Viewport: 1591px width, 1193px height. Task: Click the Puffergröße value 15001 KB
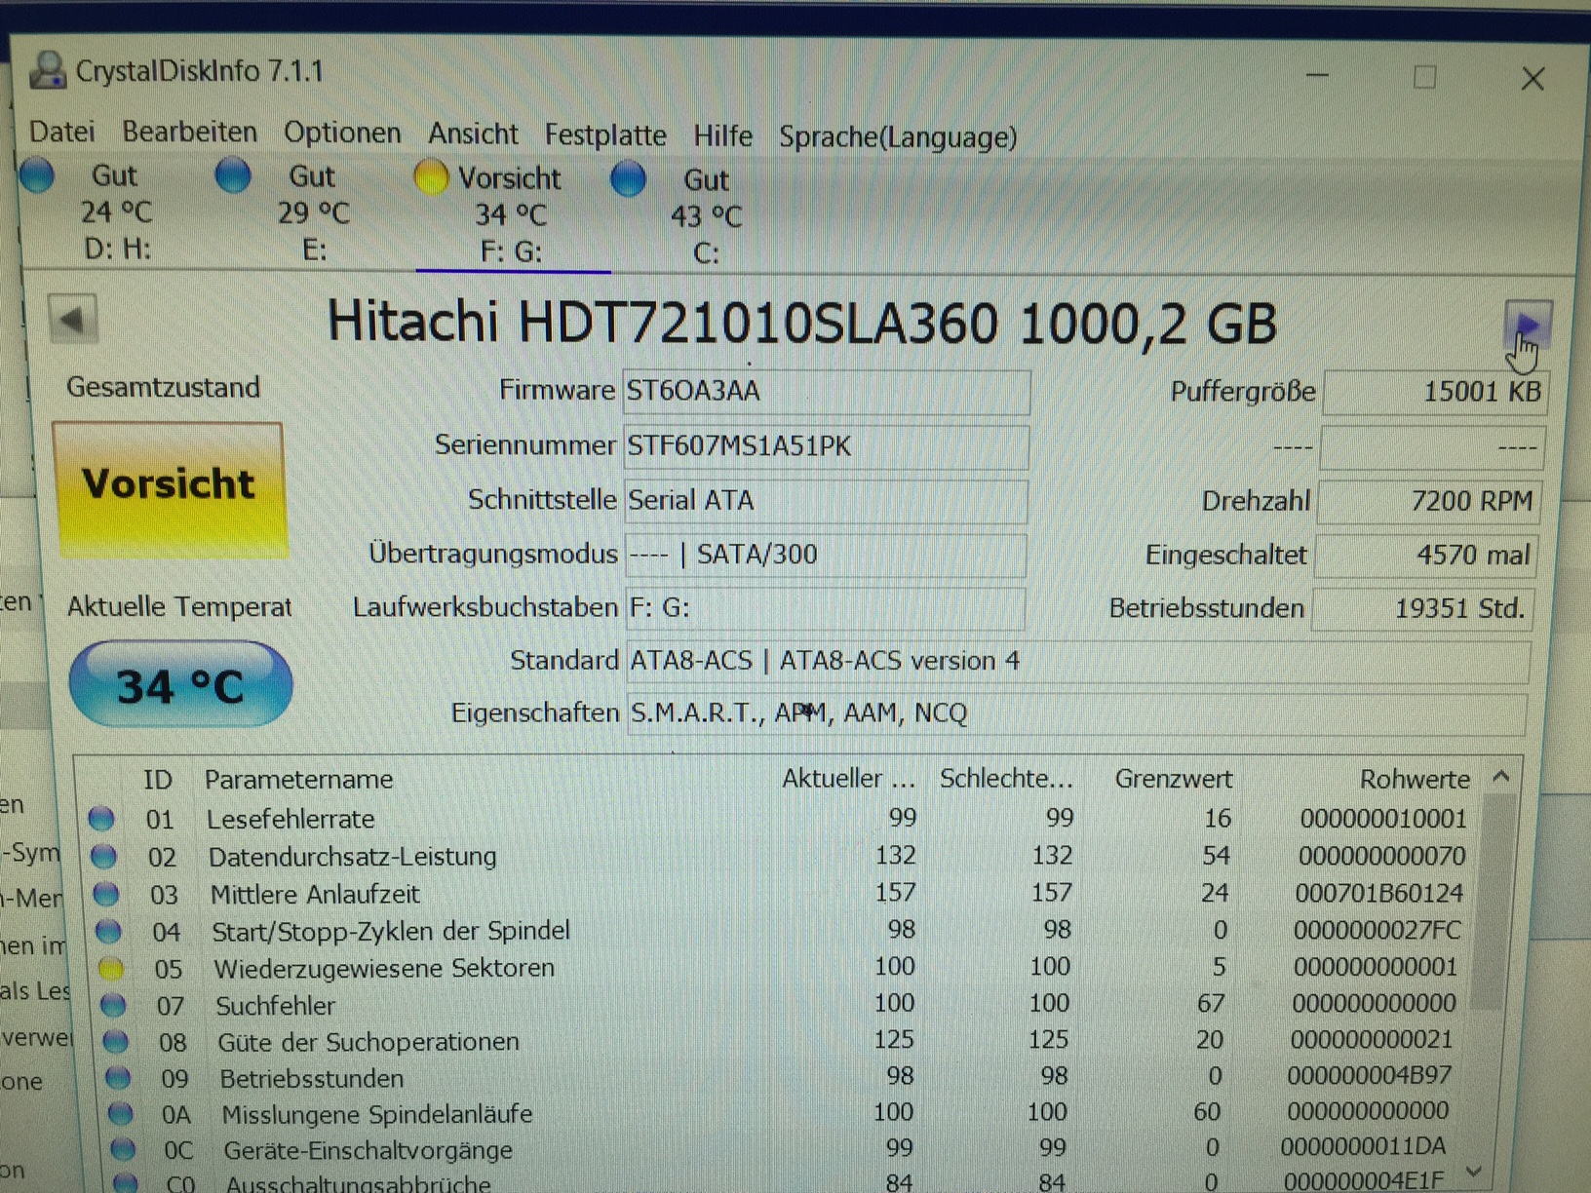[x=1434, y=392]
